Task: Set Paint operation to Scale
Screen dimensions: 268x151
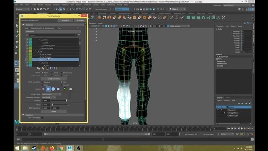Action: coord(42,85)
